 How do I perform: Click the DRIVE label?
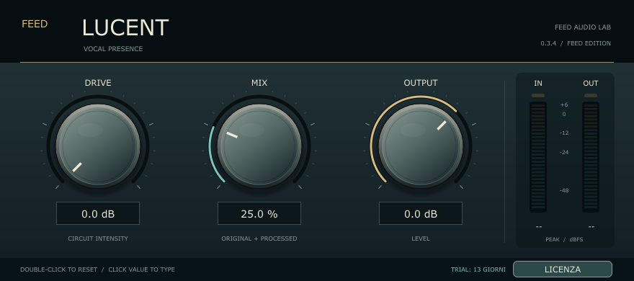coord(98,83)
